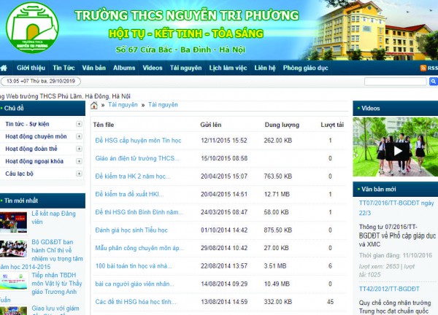Expand the Tin tức - Sự kiện topic
This screenshot has height=315, width=438.
point(79,124)
